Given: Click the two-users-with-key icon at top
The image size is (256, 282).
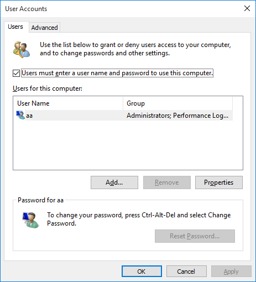Looking at the screenshot, I should click(22, 49).
